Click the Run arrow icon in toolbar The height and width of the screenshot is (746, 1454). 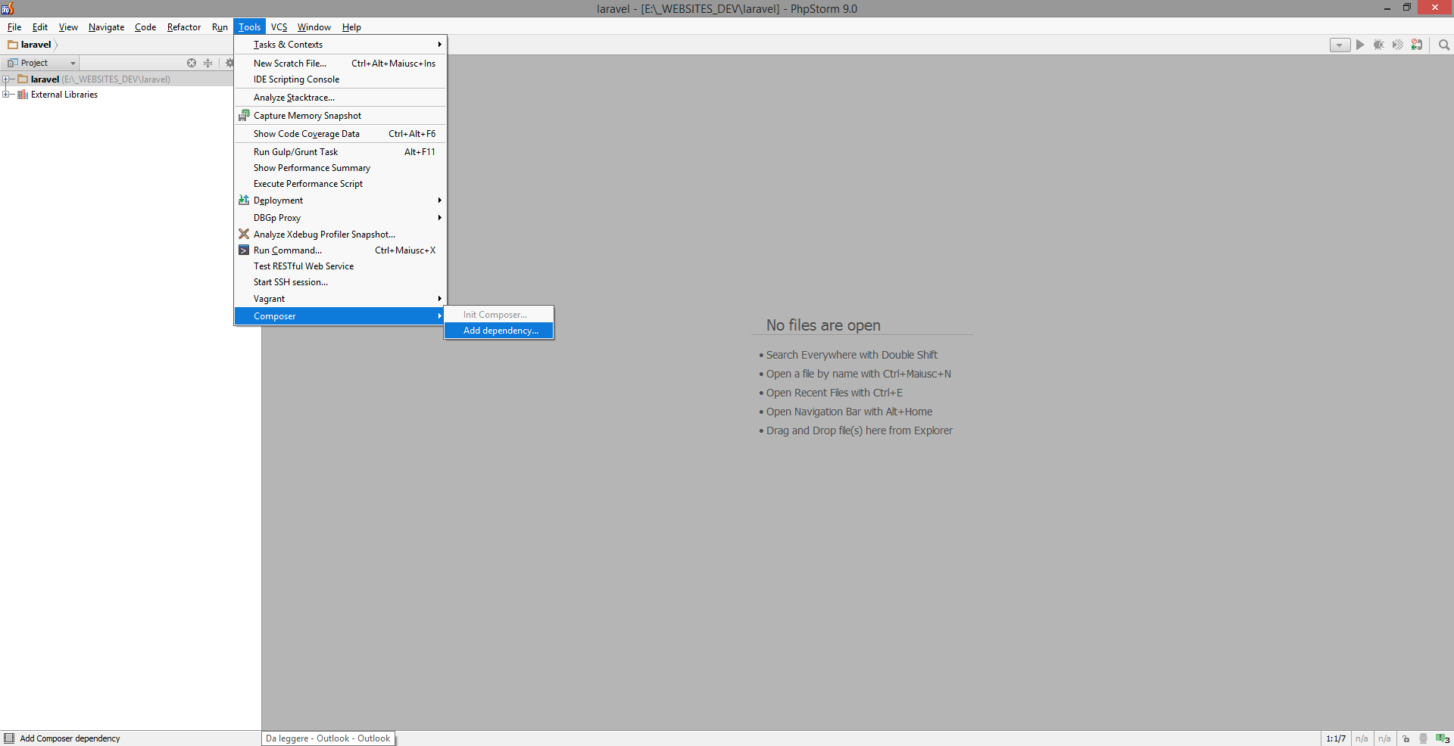pos(1360,45)
